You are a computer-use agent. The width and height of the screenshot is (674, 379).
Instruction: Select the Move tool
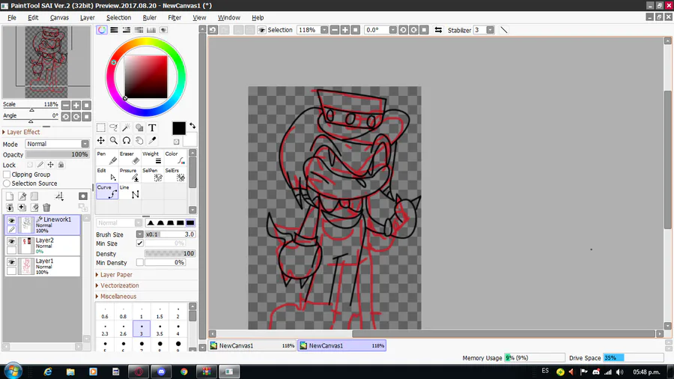click(100, 141)
